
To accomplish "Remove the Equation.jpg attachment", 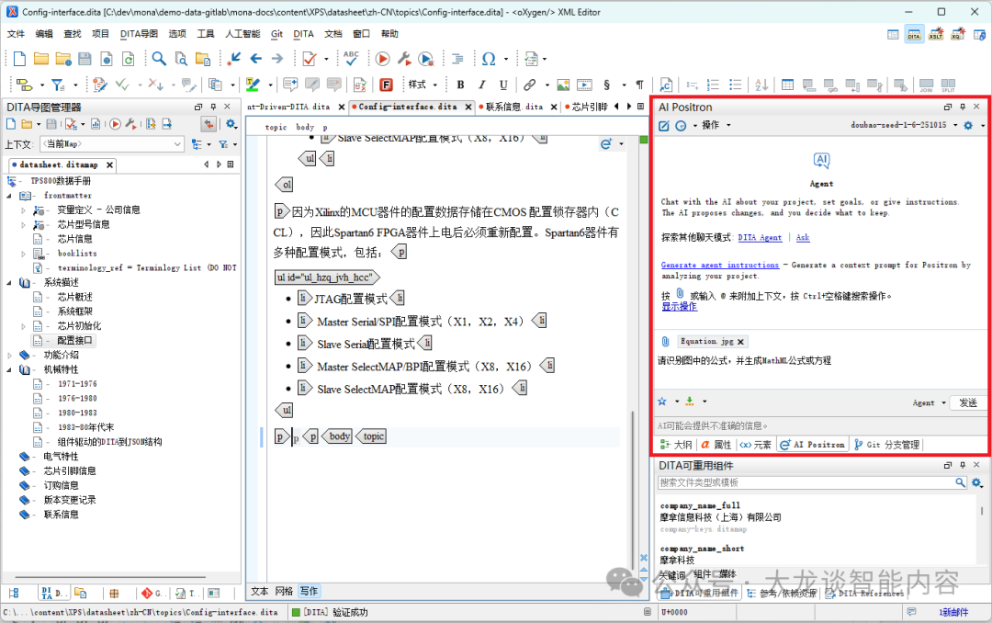I will (x=740, y=342).
